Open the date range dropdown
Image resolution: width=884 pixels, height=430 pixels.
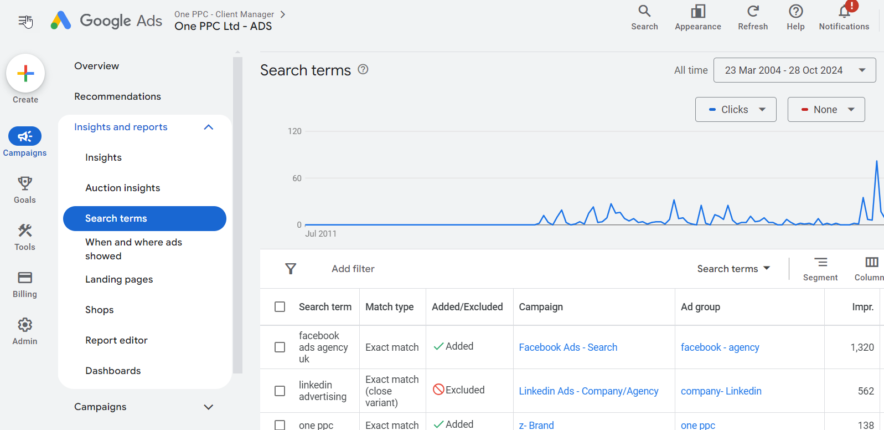point(794,70)
